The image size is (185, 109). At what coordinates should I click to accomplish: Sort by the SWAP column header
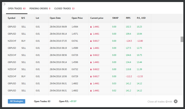pyautogui.click(x=115, y=18)
